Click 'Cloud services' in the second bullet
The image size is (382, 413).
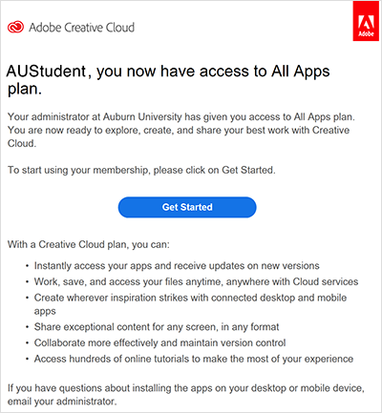326,281
